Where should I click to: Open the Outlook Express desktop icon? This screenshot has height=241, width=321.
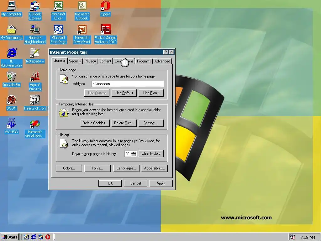click(x=35, y=11)
